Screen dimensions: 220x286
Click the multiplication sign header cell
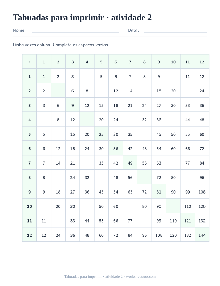tap(30, 62)
